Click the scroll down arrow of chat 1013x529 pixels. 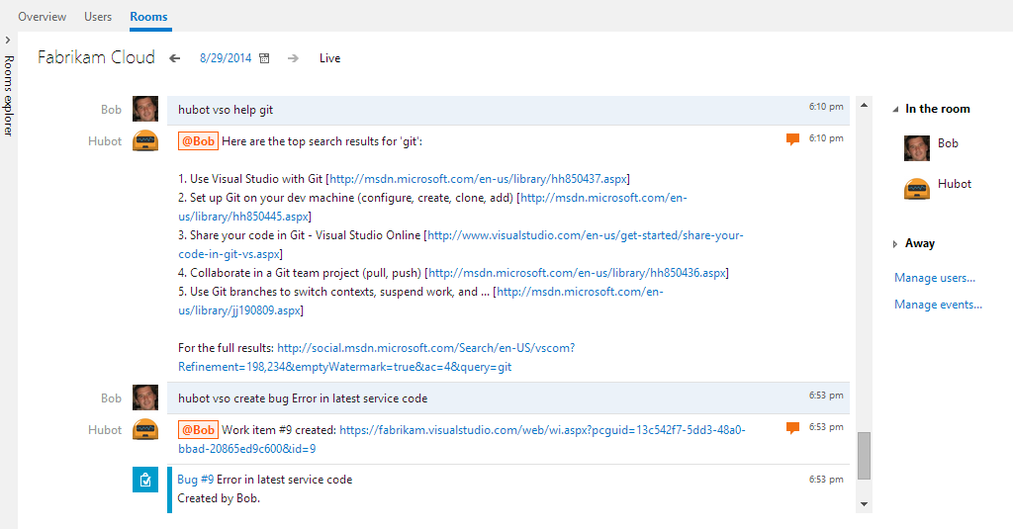coord(864,504)
